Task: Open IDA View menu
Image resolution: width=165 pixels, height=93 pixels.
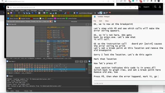Action: click(28, 10)
